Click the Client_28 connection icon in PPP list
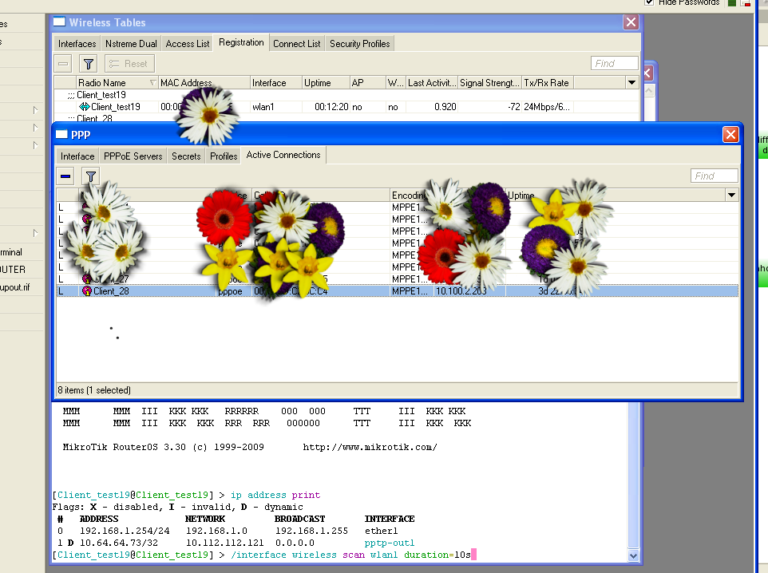The width and height of the screenshot is (768, 573). point(87,291)
